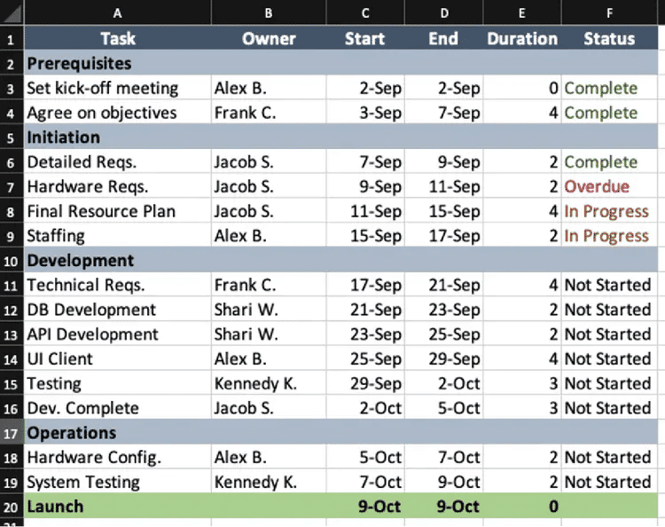The width and height of the screenshot is (665, 527).
Task: Click the Overdue status cell
Action: pyautogui.click(x=609, y=186)
